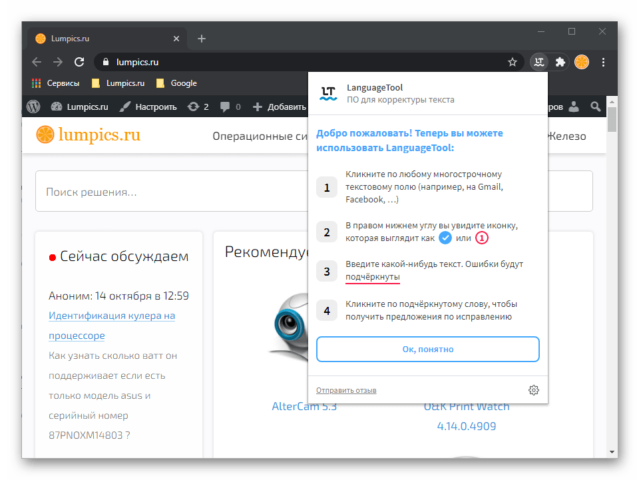Image resolution: width=639 pixels, height=480 pixels.
Task: Open LanguageTool settings gear
Action: pyautogui.click(x=533, y=390)
